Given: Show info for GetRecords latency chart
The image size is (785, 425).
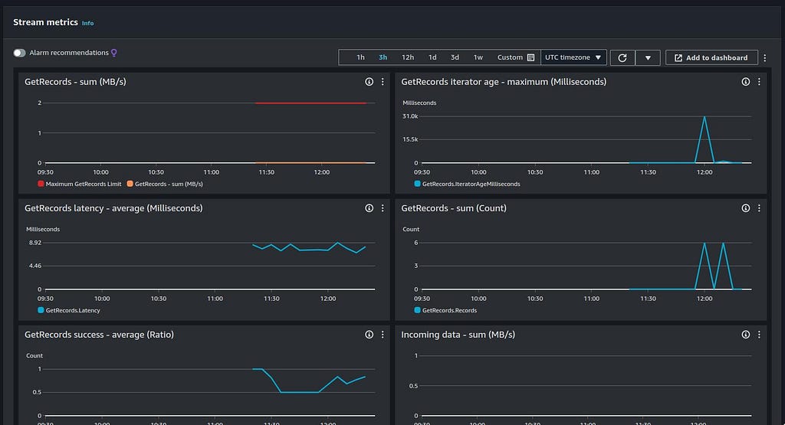Looking at the screenshot, I should point(369,208).
